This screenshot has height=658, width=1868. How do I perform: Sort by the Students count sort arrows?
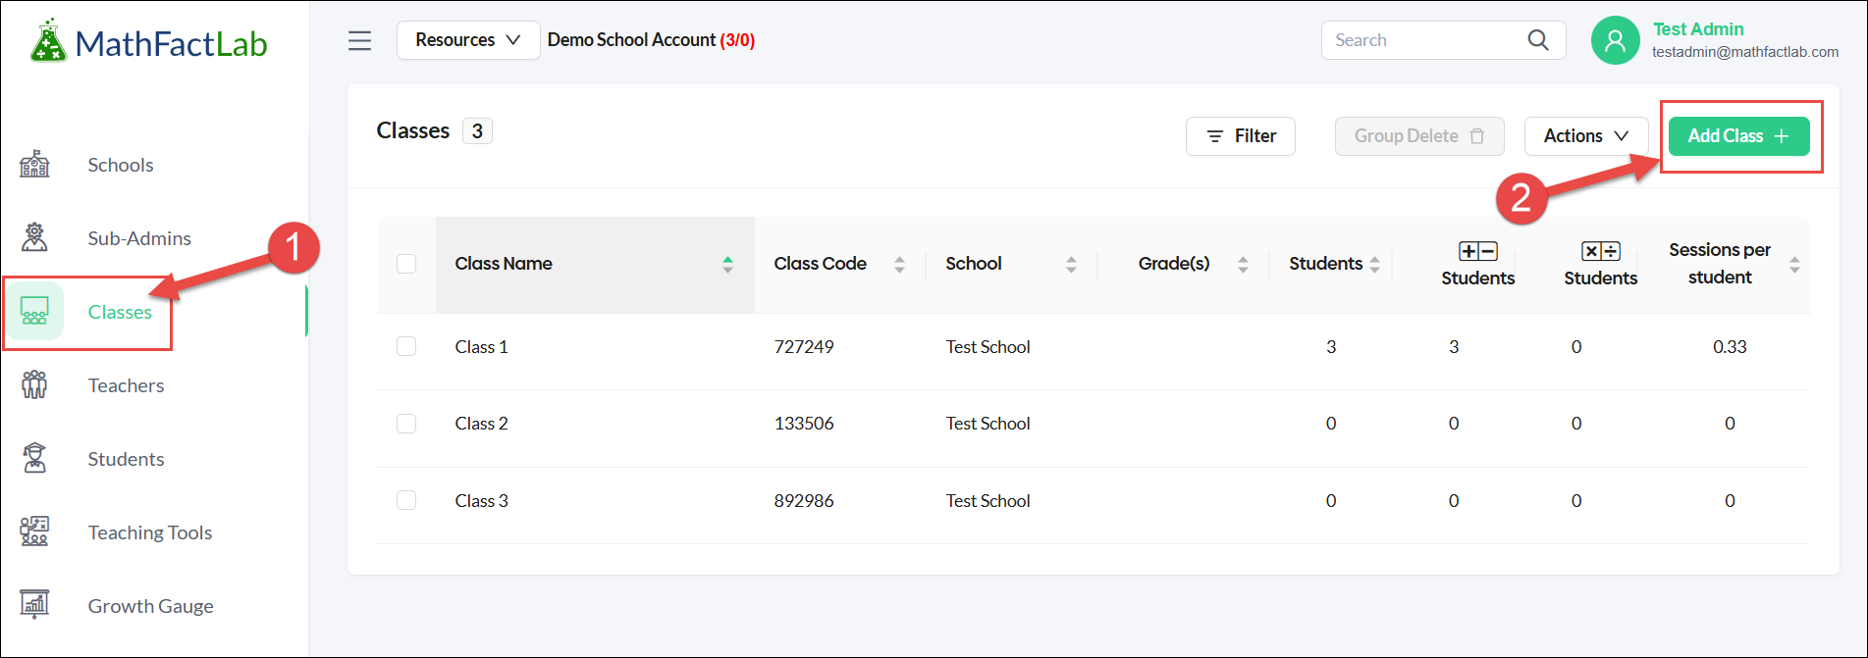pos(1374,264)
